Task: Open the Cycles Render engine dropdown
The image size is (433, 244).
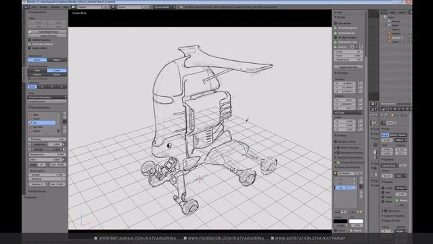Action: pos(164,7)
